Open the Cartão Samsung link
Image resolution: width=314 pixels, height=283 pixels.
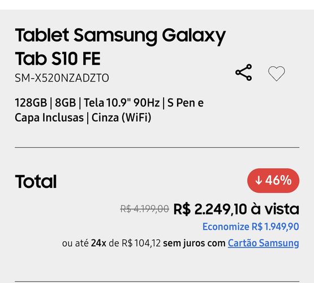coord(263,243)
